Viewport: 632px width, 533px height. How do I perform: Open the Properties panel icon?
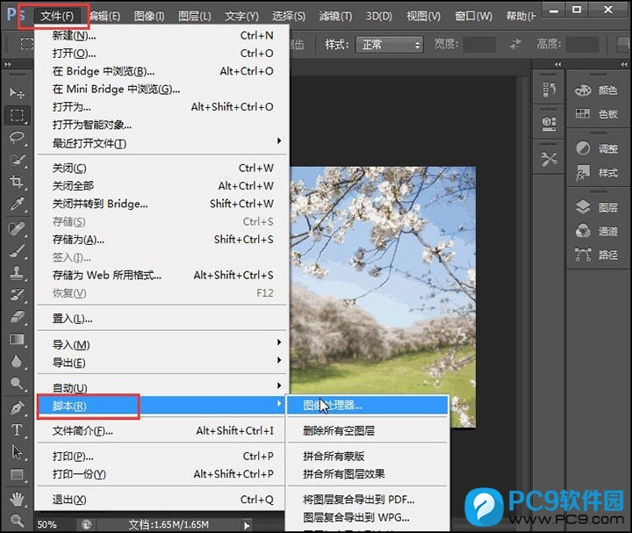tap(549, 124)
